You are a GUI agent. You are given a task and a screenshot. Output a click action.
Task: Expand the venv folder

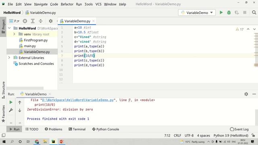pos(15,34)
